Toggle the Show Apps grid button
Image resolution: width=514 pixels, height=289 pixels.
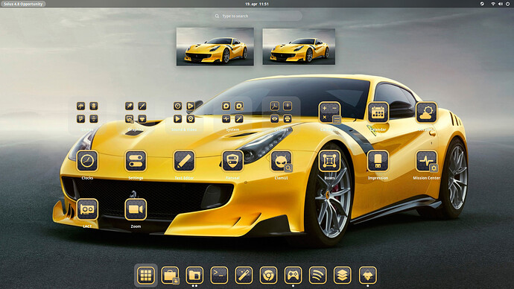tap(146, 276)
